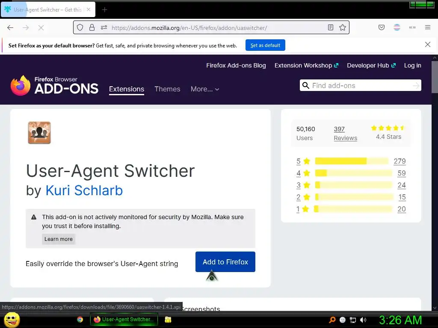Save page to Pocket
Screen dimensions: 438x328
click(382, 27)
